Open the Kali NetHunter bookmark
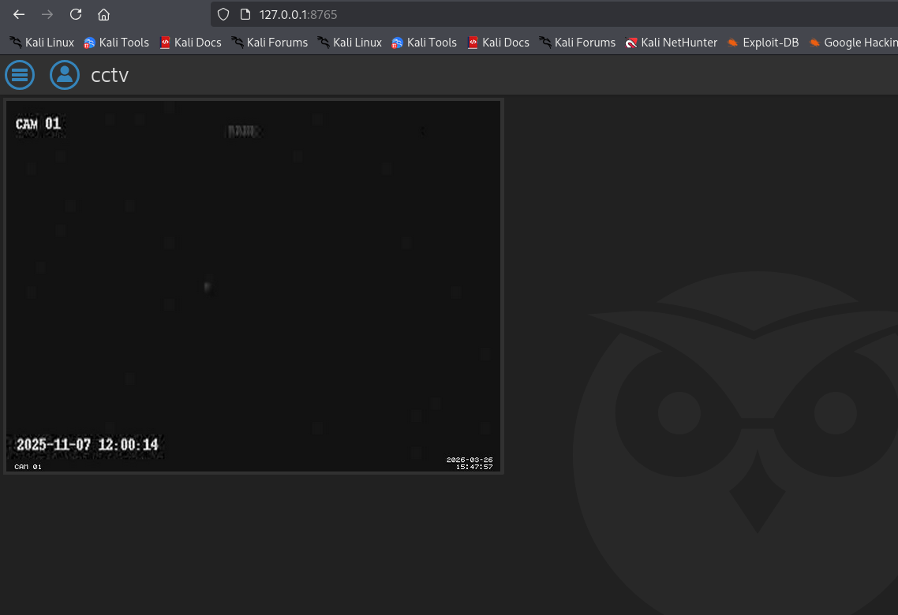The width and height of the screenshot is (898, 615). coord(671,43)
